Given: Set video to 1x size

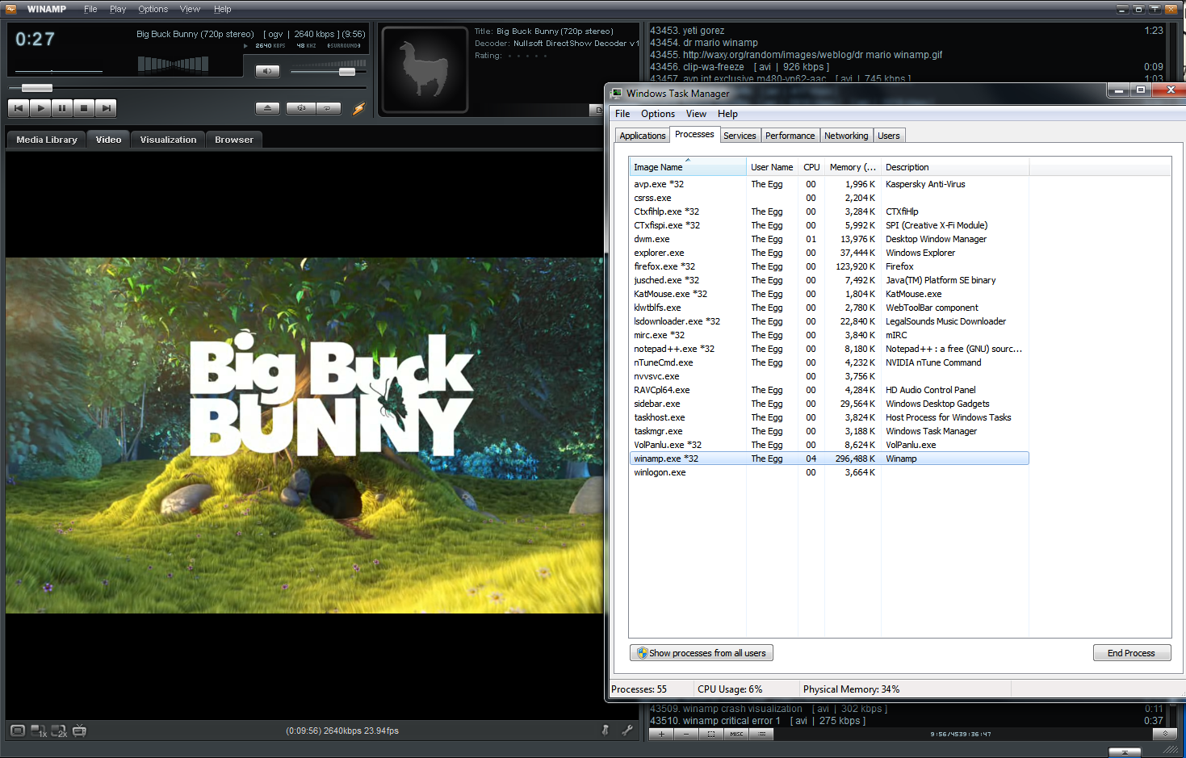Looking at the screenshot, I should pyautogui.click(x=39, y=731).
